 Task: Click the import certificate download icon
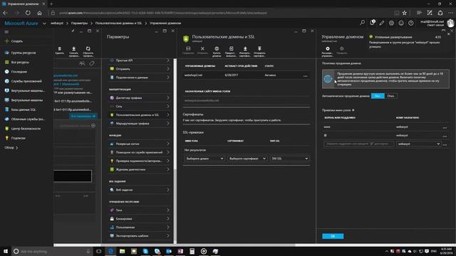point(245,48)
